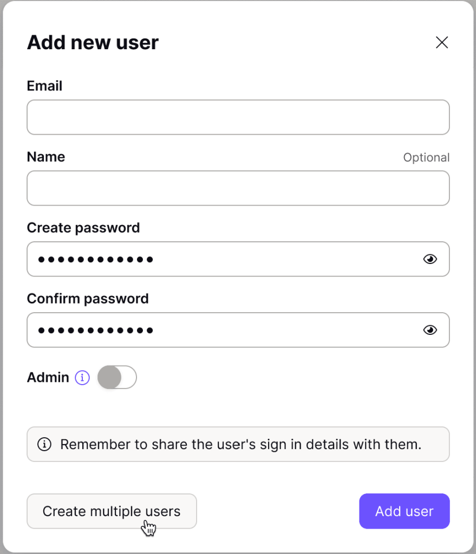
Task: Click the Add new user dialog title
Action: 92,42
